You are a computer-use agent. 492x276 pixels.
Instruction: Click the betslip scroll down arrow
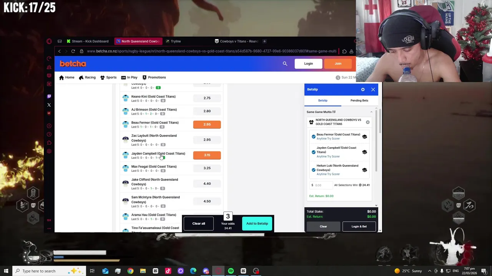pos(376,205)
